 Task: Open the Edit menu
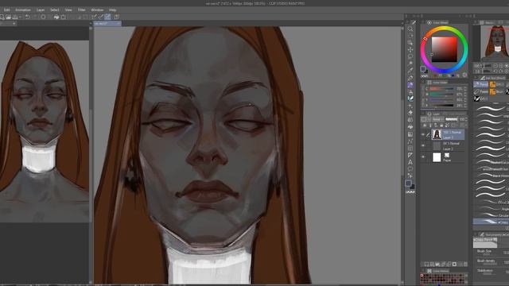tap(7, 10)
